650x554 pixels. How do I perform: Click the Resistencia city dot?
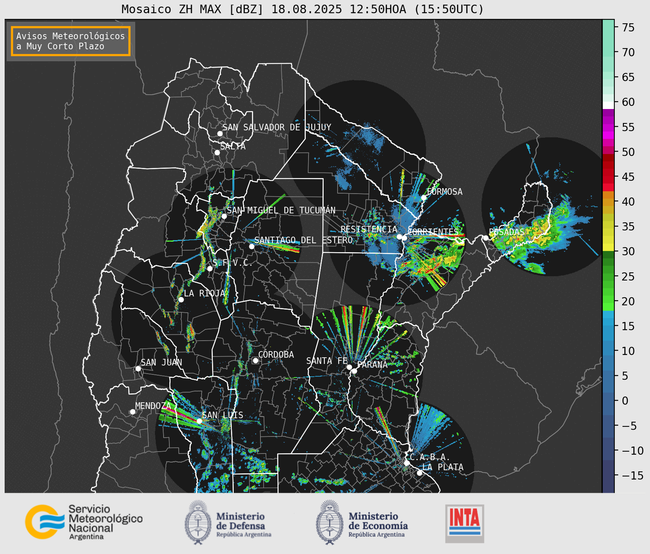[399, 237]
